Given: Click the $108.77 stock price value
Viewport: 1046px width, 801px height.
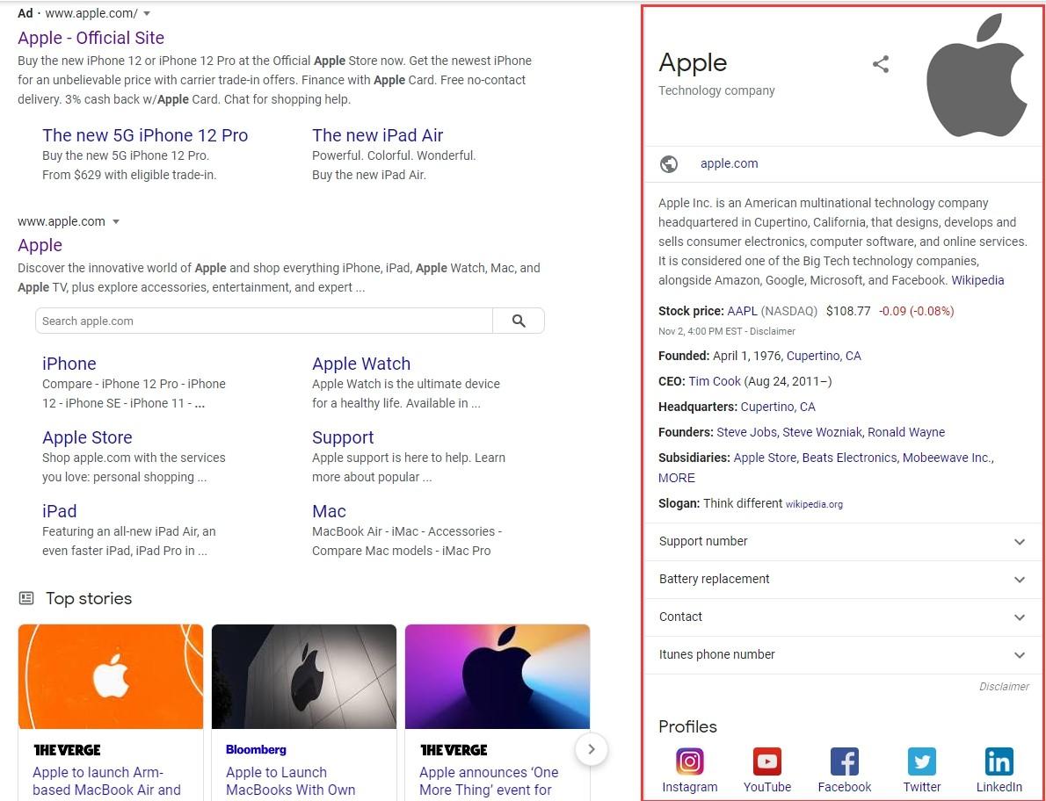Looking at the screenshot, I should tap(848, 311).
